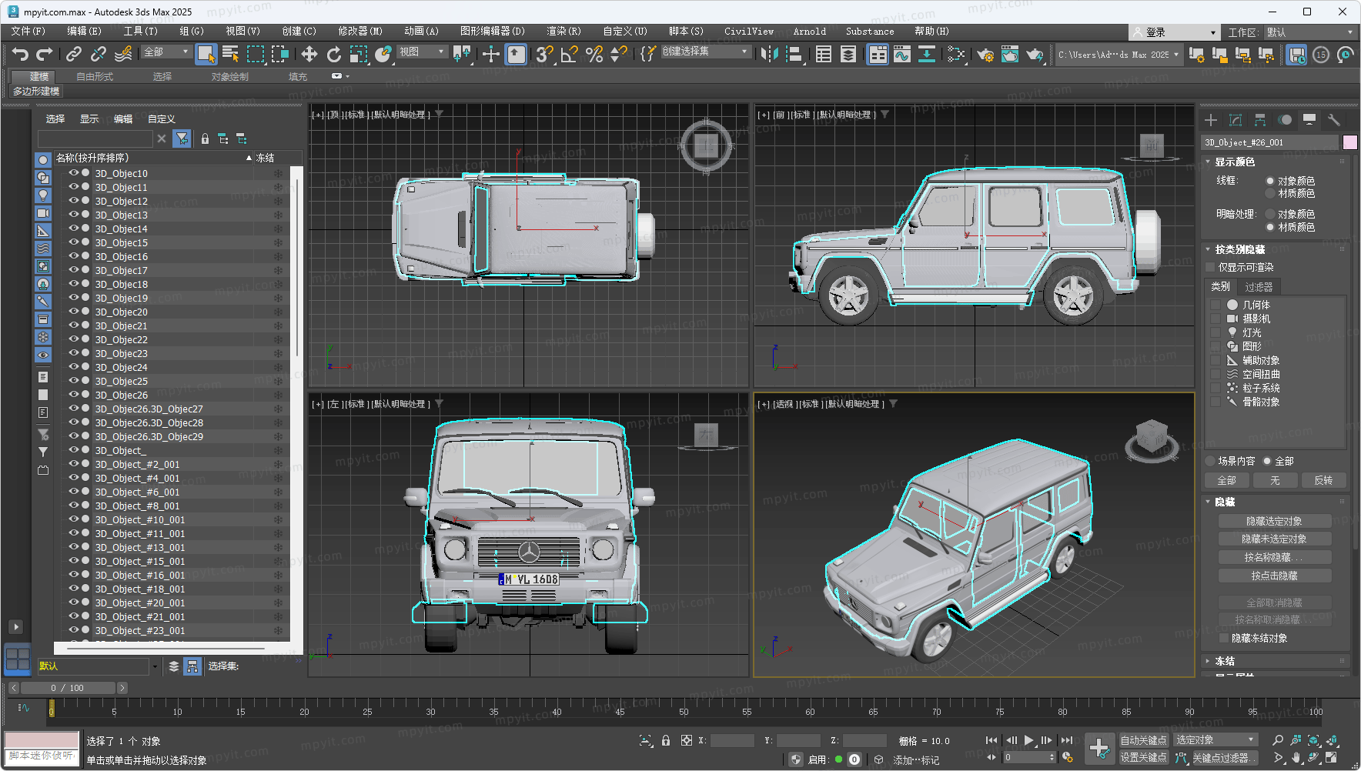The width and height of the screenshot is (1361, 771).
Task: Switch to the Modify panel icon
Action: pyautogui.click(x=1236, y=120)
